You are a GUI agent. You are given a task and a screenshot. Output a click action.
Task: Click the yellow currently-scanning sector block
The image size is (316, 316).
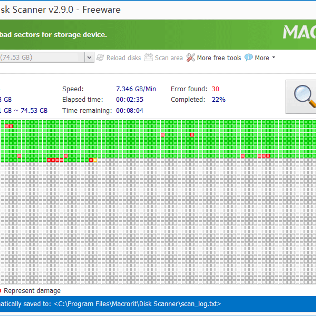tap(95, 160)
